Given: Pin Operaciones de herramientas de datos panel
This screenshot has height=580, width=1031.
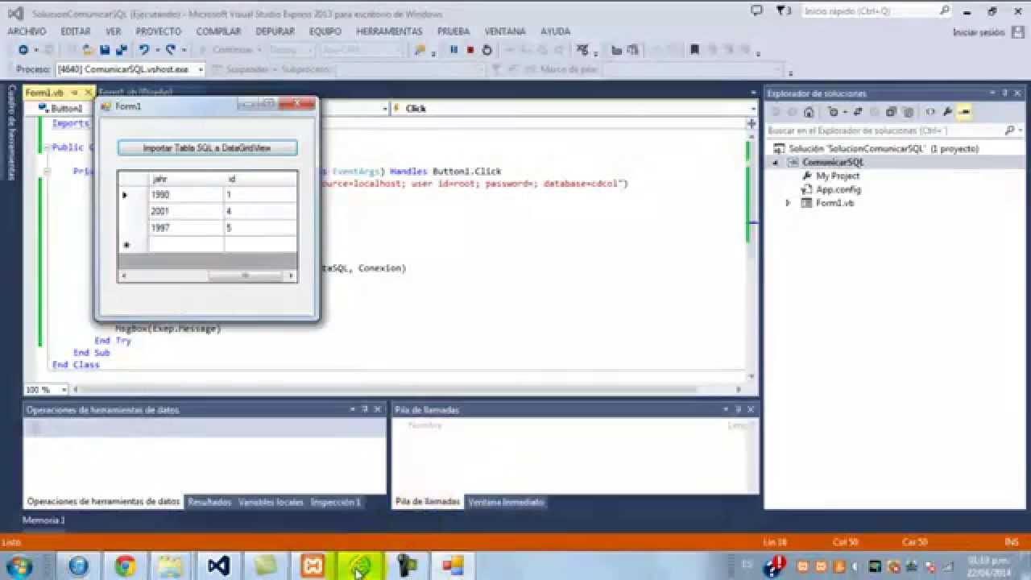Looking at the screenshot, I should point(364,409).
